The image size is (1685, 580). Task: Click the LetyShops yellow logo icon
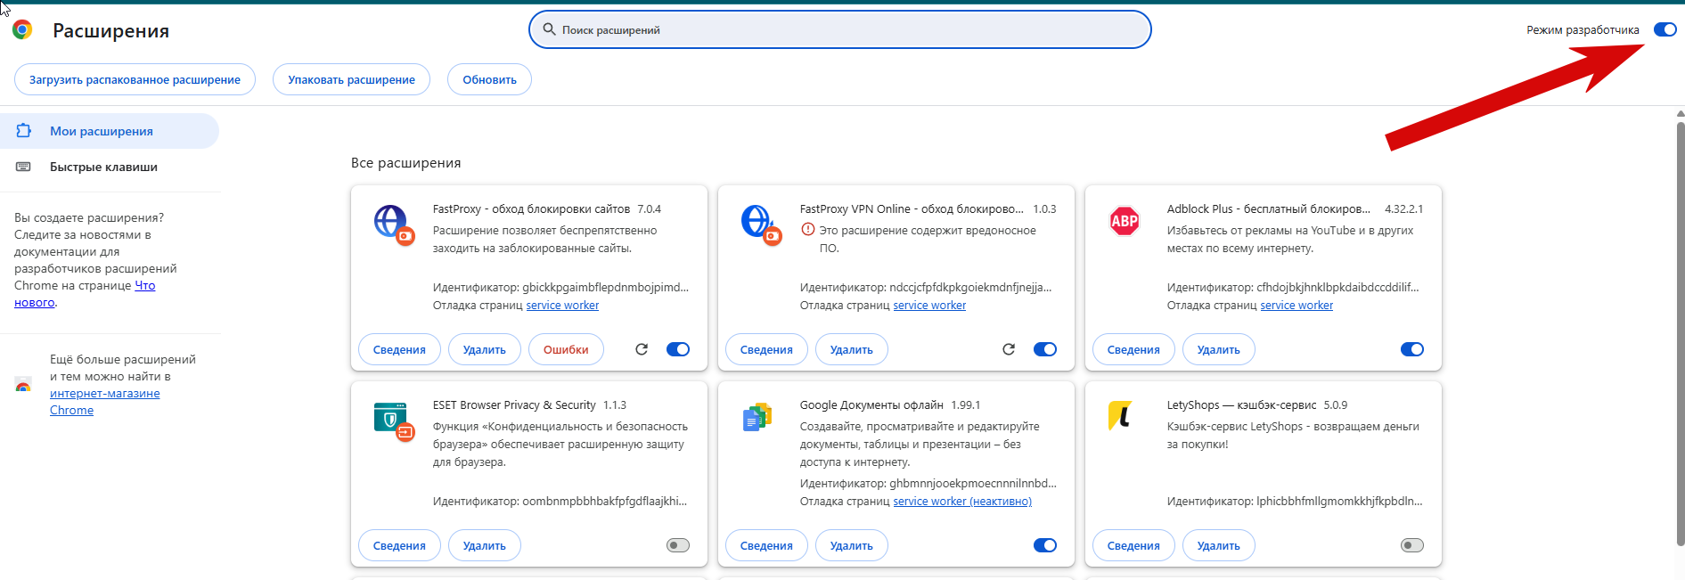coord(1120,416)
